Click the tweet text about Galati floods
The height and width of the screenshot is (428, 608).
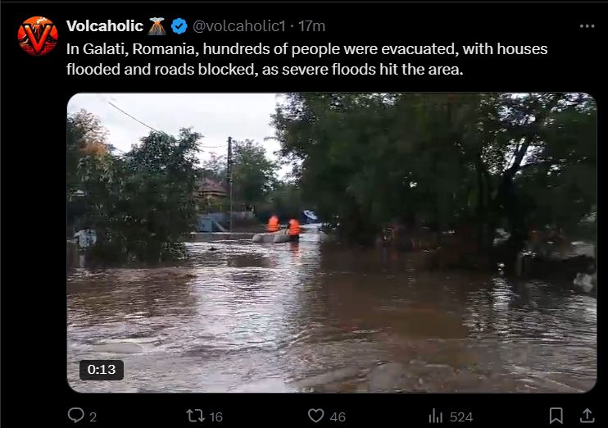306,59
